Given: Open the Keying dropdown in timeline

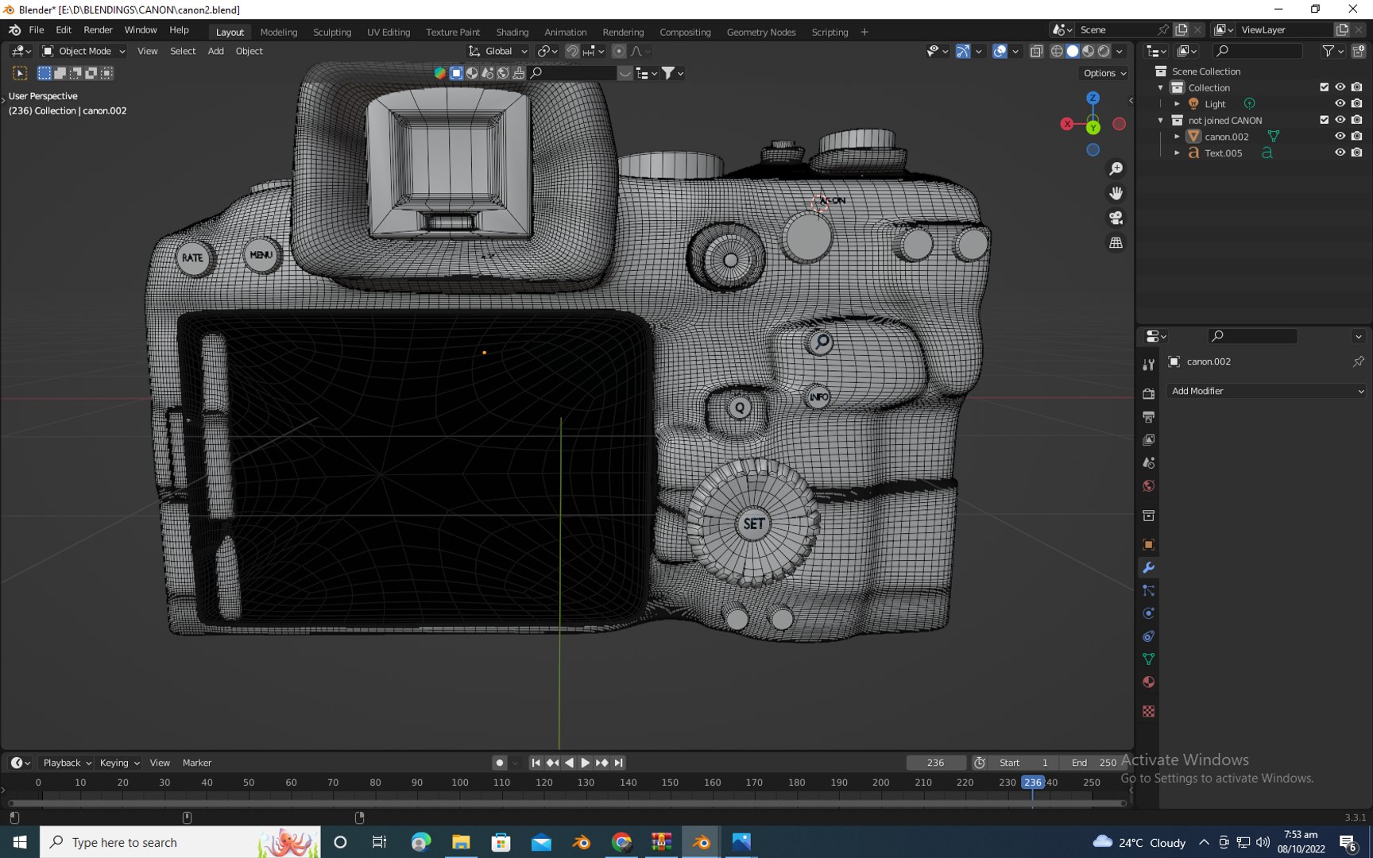Looking at the screenshot, I should pyautogui.click(x=119, y=763).
